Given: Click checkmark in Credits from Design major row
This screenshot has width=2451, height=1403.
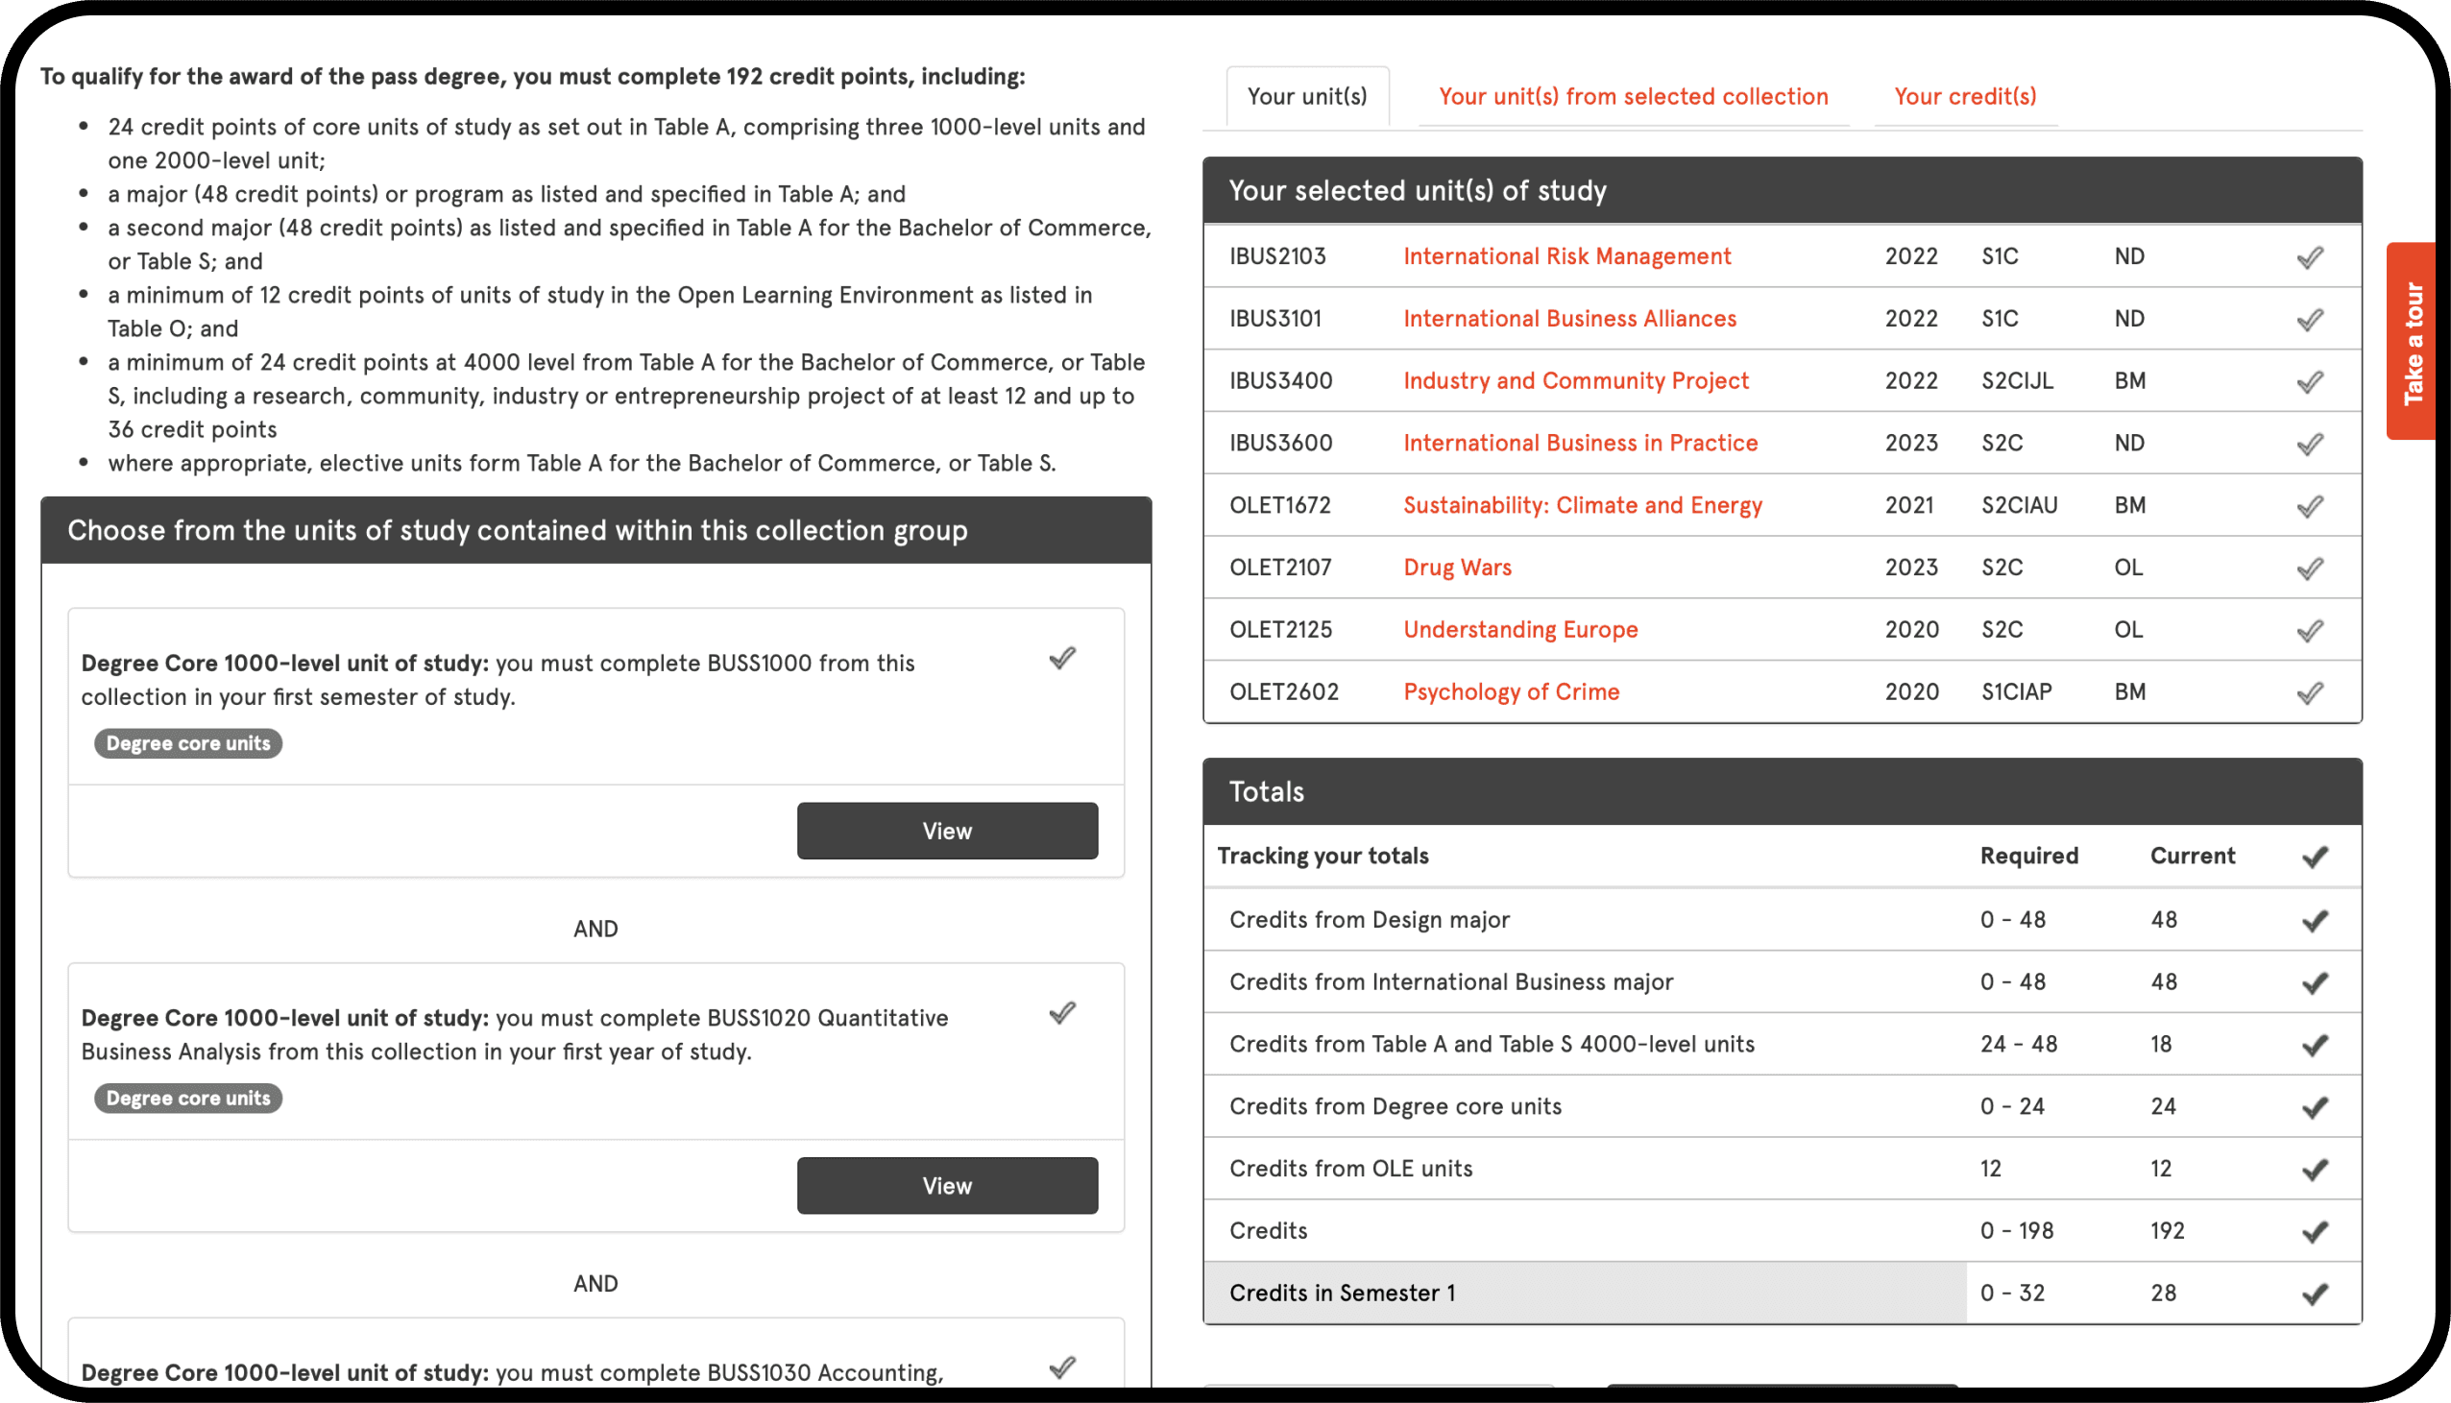Looking at the screenshot, I should click(x=2315, y=921).
